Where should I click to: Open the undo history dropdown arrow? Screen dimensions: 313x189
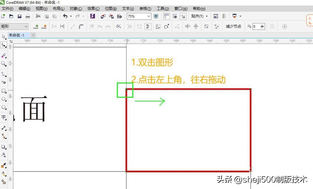pyautogui.click(x=71, y=16)
